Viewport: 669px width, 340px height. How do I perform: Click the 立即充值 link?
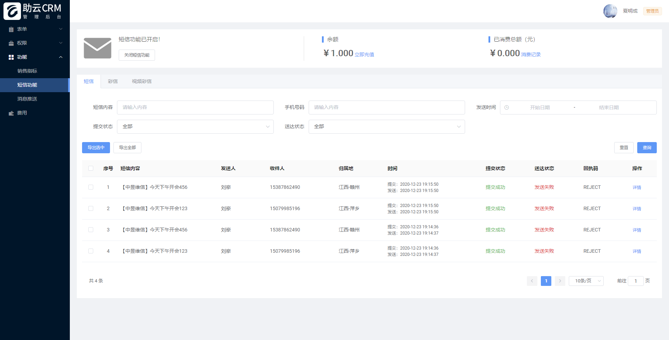click(364, 54)
